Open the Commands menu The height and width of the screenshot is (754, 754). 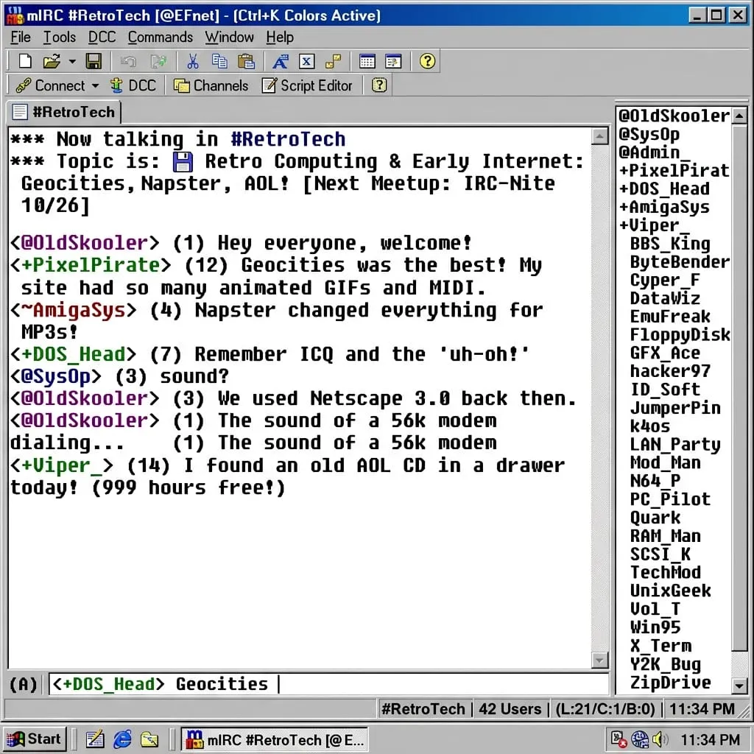[160, 37]
